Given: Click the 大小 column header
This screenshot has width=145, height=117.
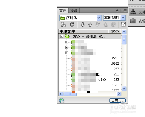Looking at the screenshot, I should [114, 31].
